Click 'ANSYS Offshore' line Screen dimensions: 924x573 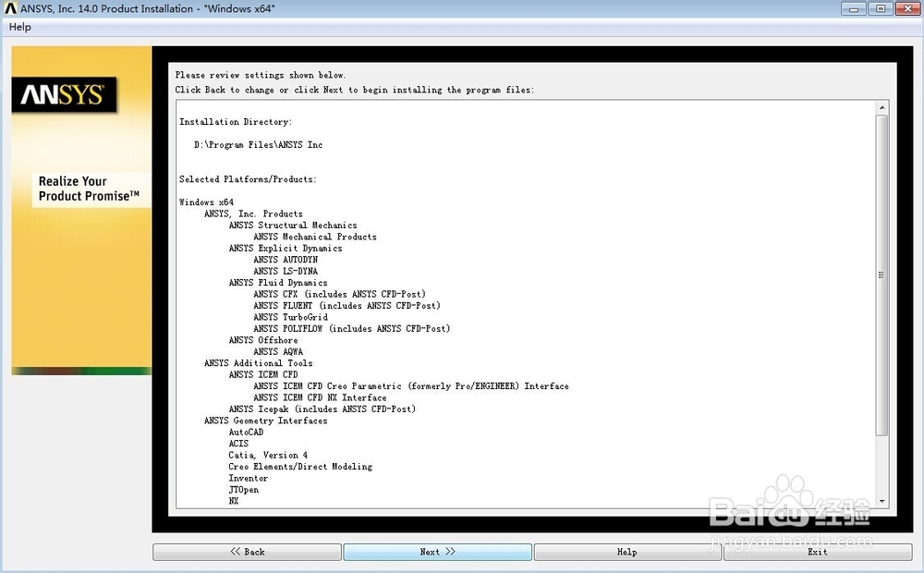click(x=263, y=340)
